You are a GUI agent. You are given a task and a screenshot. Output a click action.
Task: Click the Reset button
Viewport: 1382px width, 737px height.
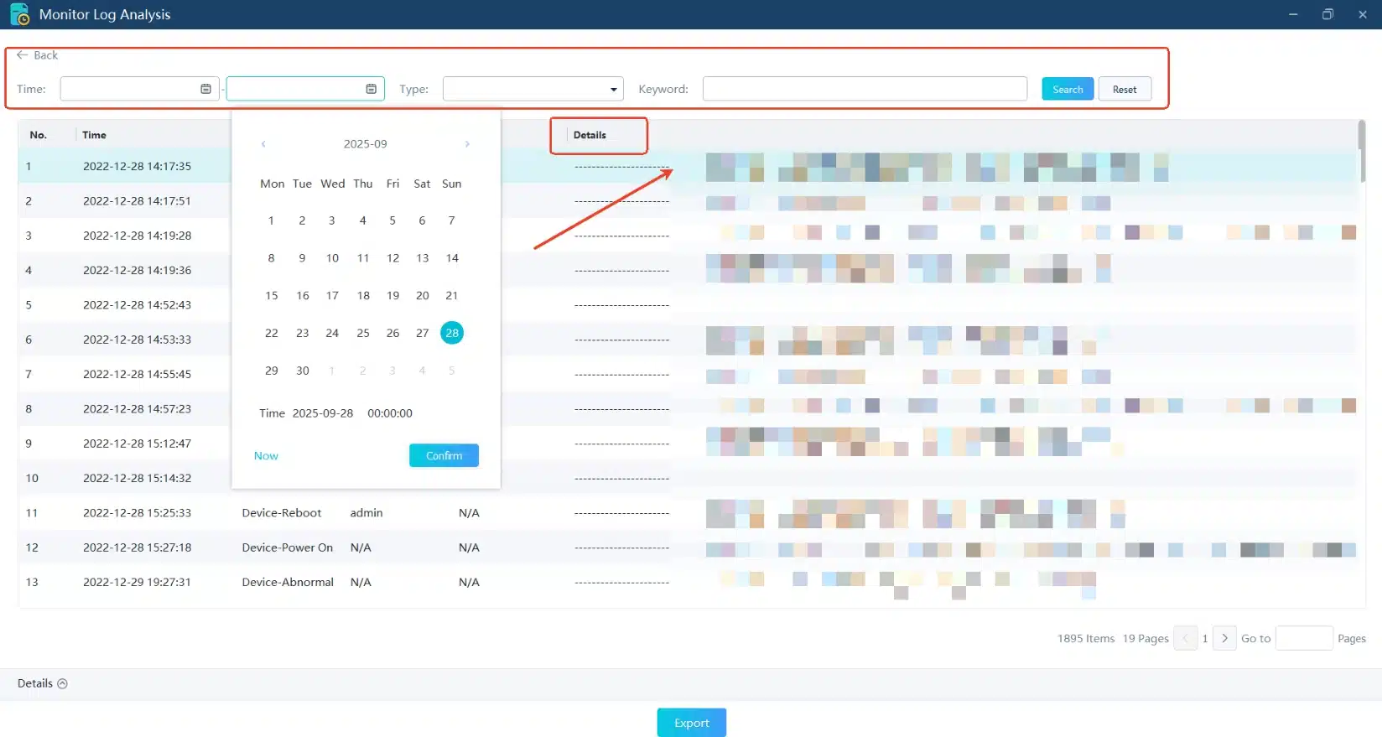tap(1124, 90)
